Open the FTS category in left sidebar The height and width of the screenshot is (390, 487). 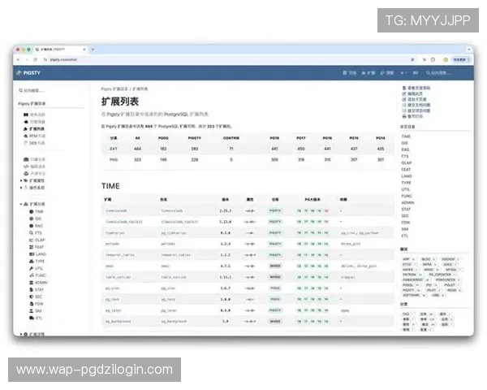pos(38,232)
